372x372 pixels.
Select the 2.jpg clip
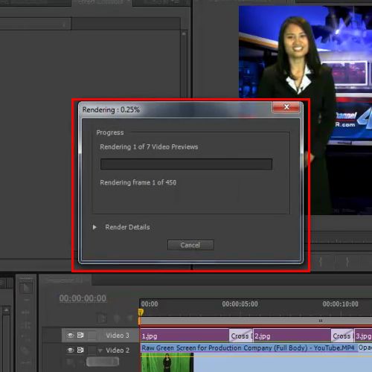click(292, 336)
